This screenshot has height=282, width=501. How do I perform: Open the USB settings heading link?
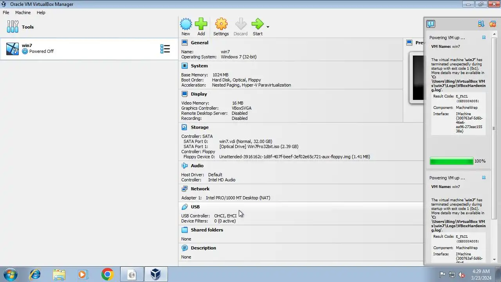[x=195, y=207]
